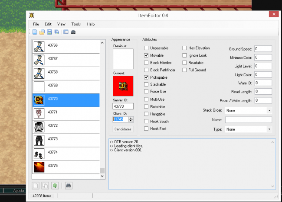Click the green reload item icon
The image size is (282, 202).
[55, 186]
